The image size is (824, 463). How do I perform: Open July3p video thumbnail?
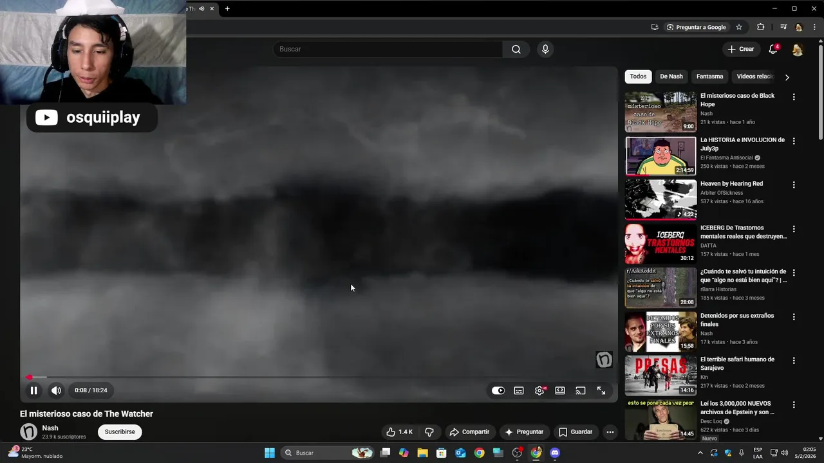click(x=660, y=156)
